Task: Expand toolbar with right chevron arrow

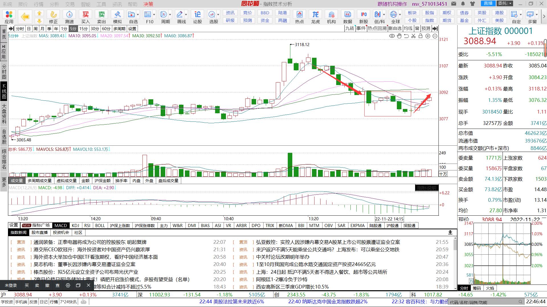Action: [544, 17]
